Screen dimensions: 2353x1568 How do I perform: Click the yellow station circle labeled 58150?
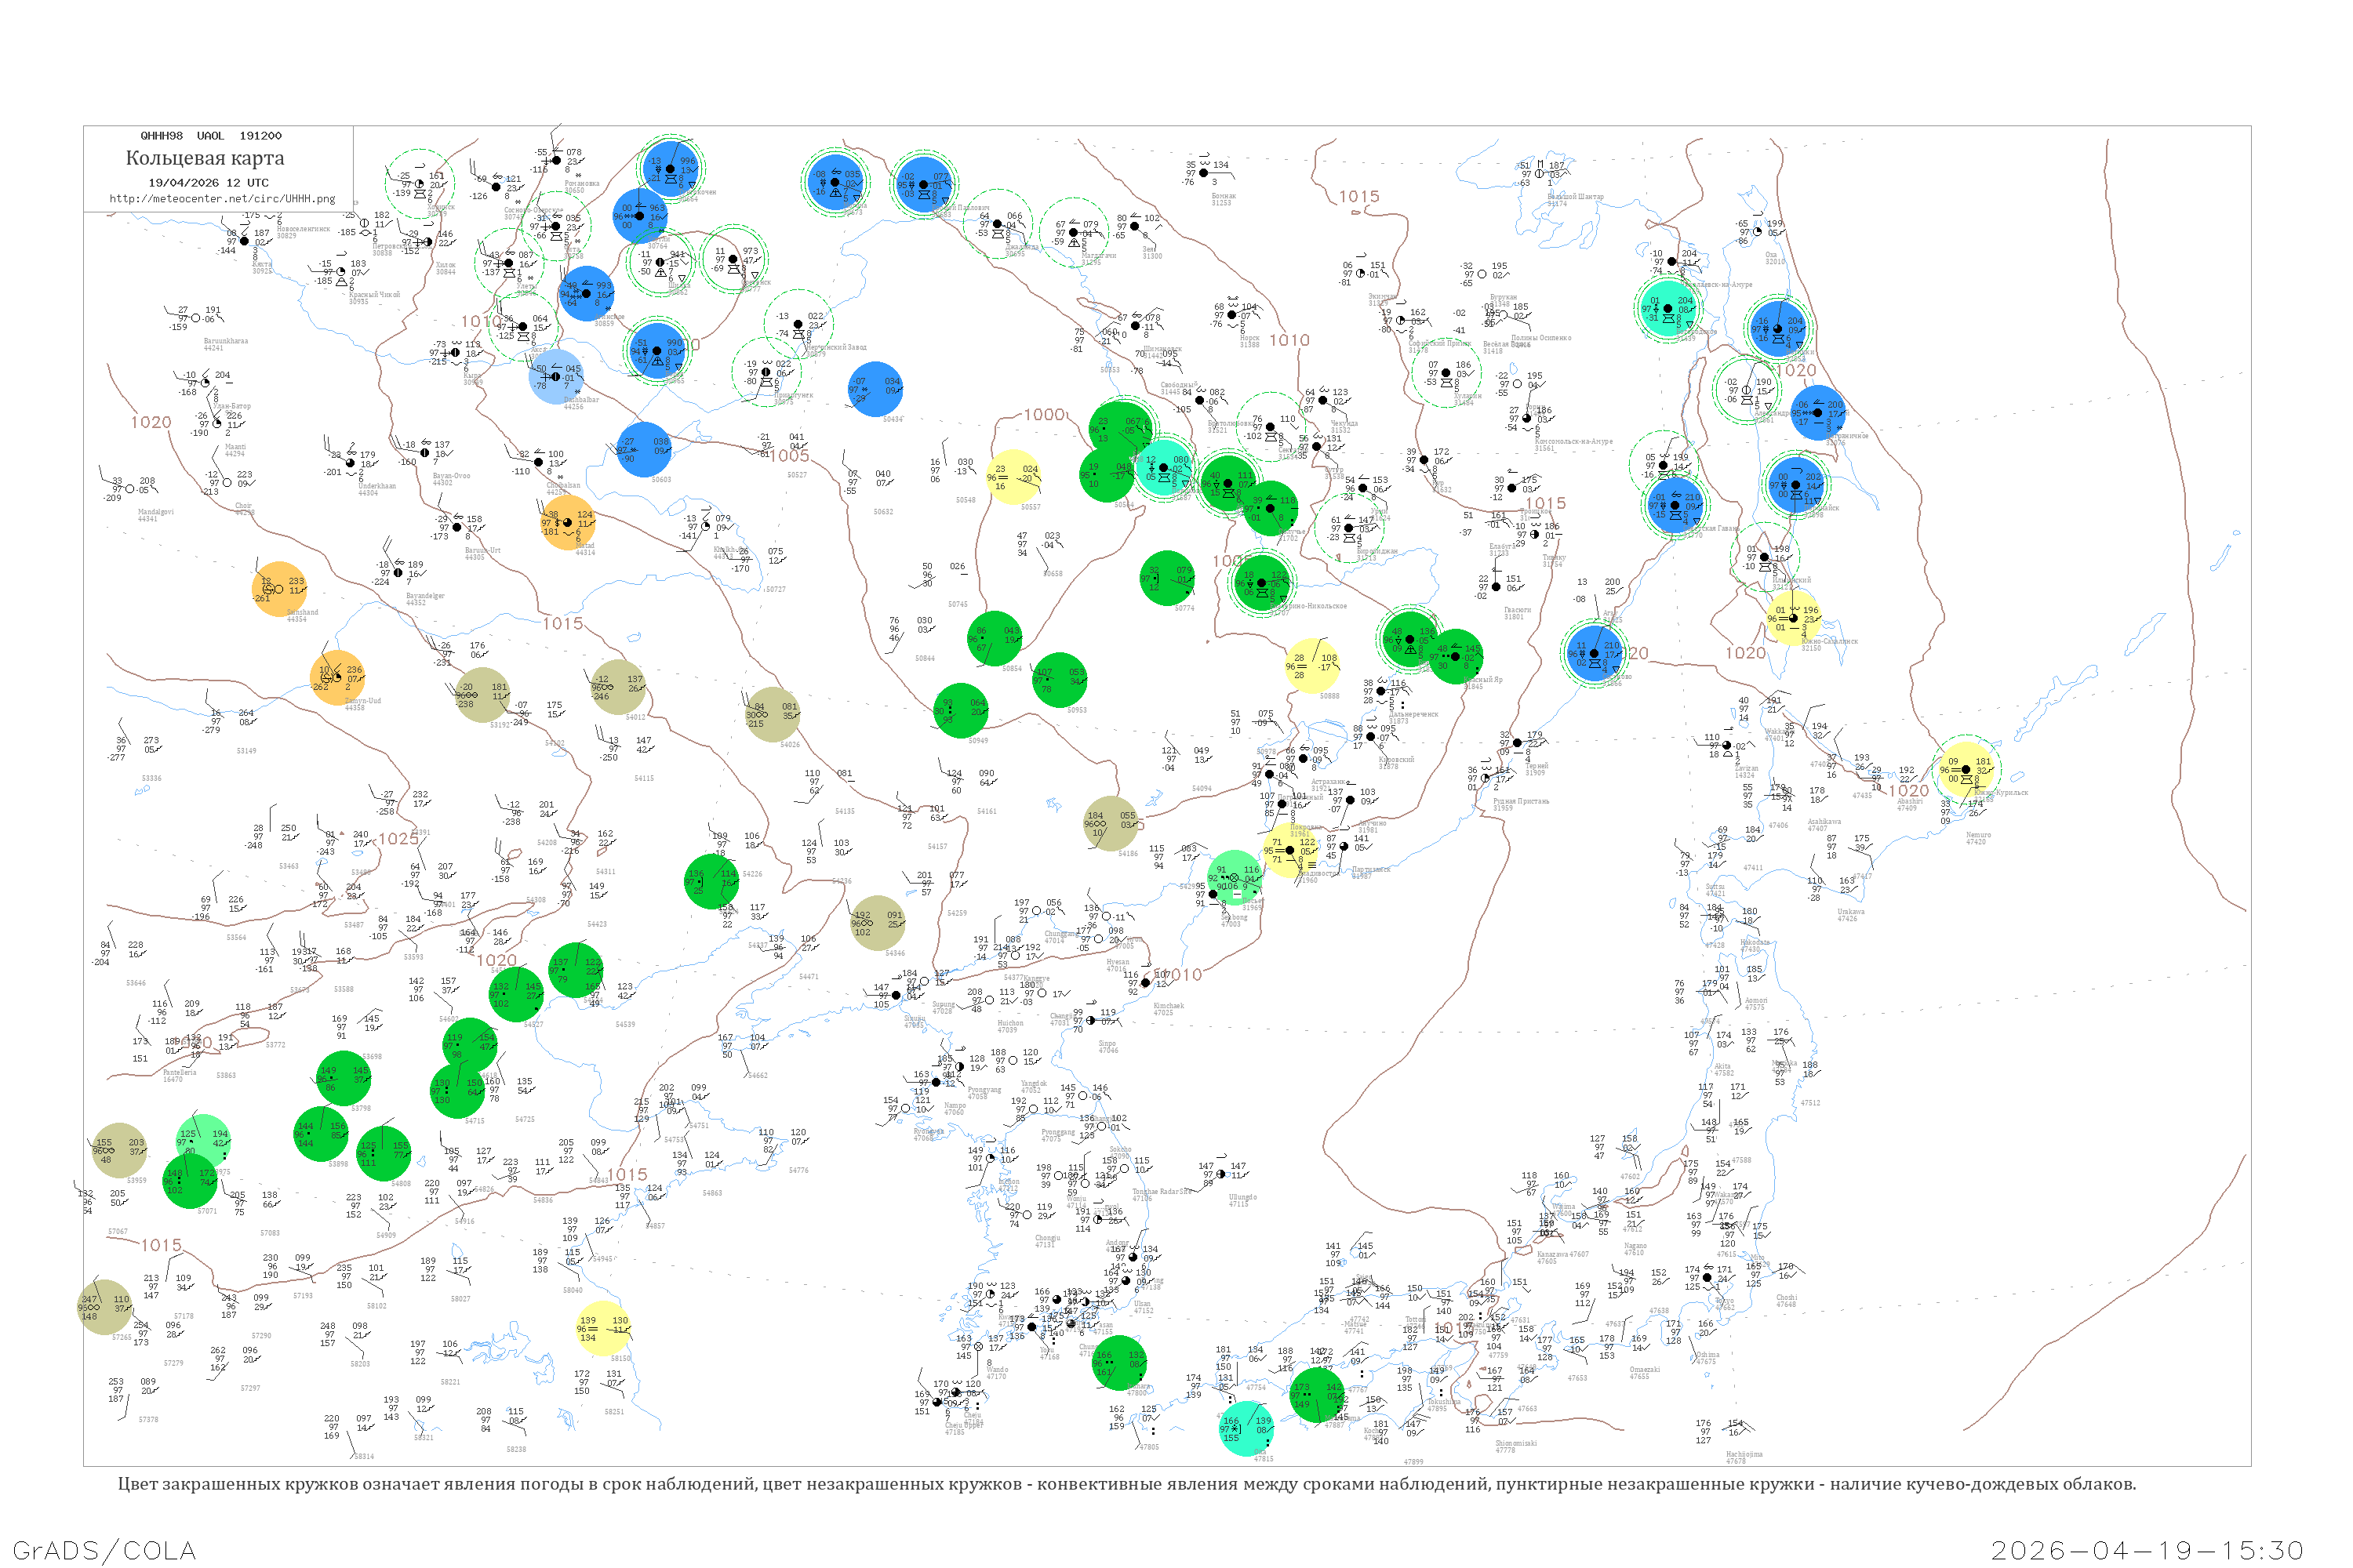603,1329
